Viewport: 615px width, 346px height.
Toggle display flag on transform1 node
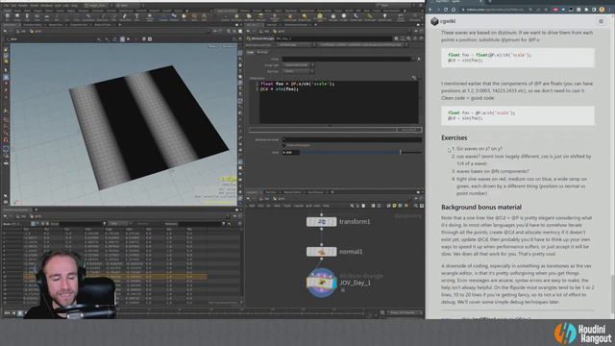pos(333,222)
